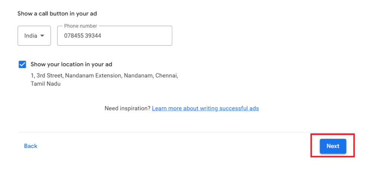The image size is (381, 175).
Task: Click the "writing successful ads" part of the link
Action: (x=230, y=108)
